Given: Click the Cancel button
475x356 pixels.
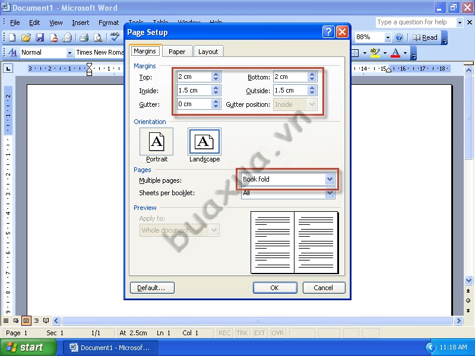Looking at the screenshot, I should pyautogui.click(x=324, y=288).
